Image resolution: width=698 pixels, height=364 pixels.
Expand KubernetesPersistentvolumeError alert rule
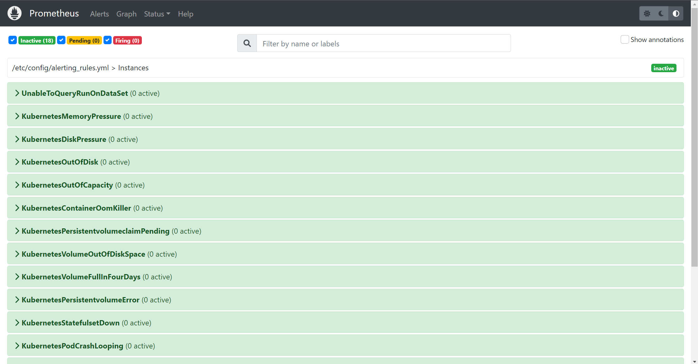345,300
